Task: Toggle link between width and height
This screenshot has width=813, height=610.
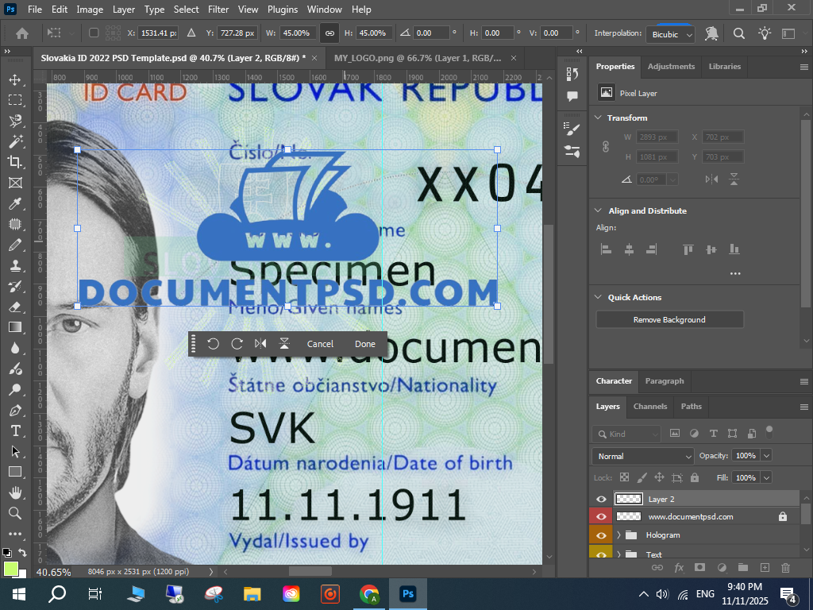Action: 329,33
